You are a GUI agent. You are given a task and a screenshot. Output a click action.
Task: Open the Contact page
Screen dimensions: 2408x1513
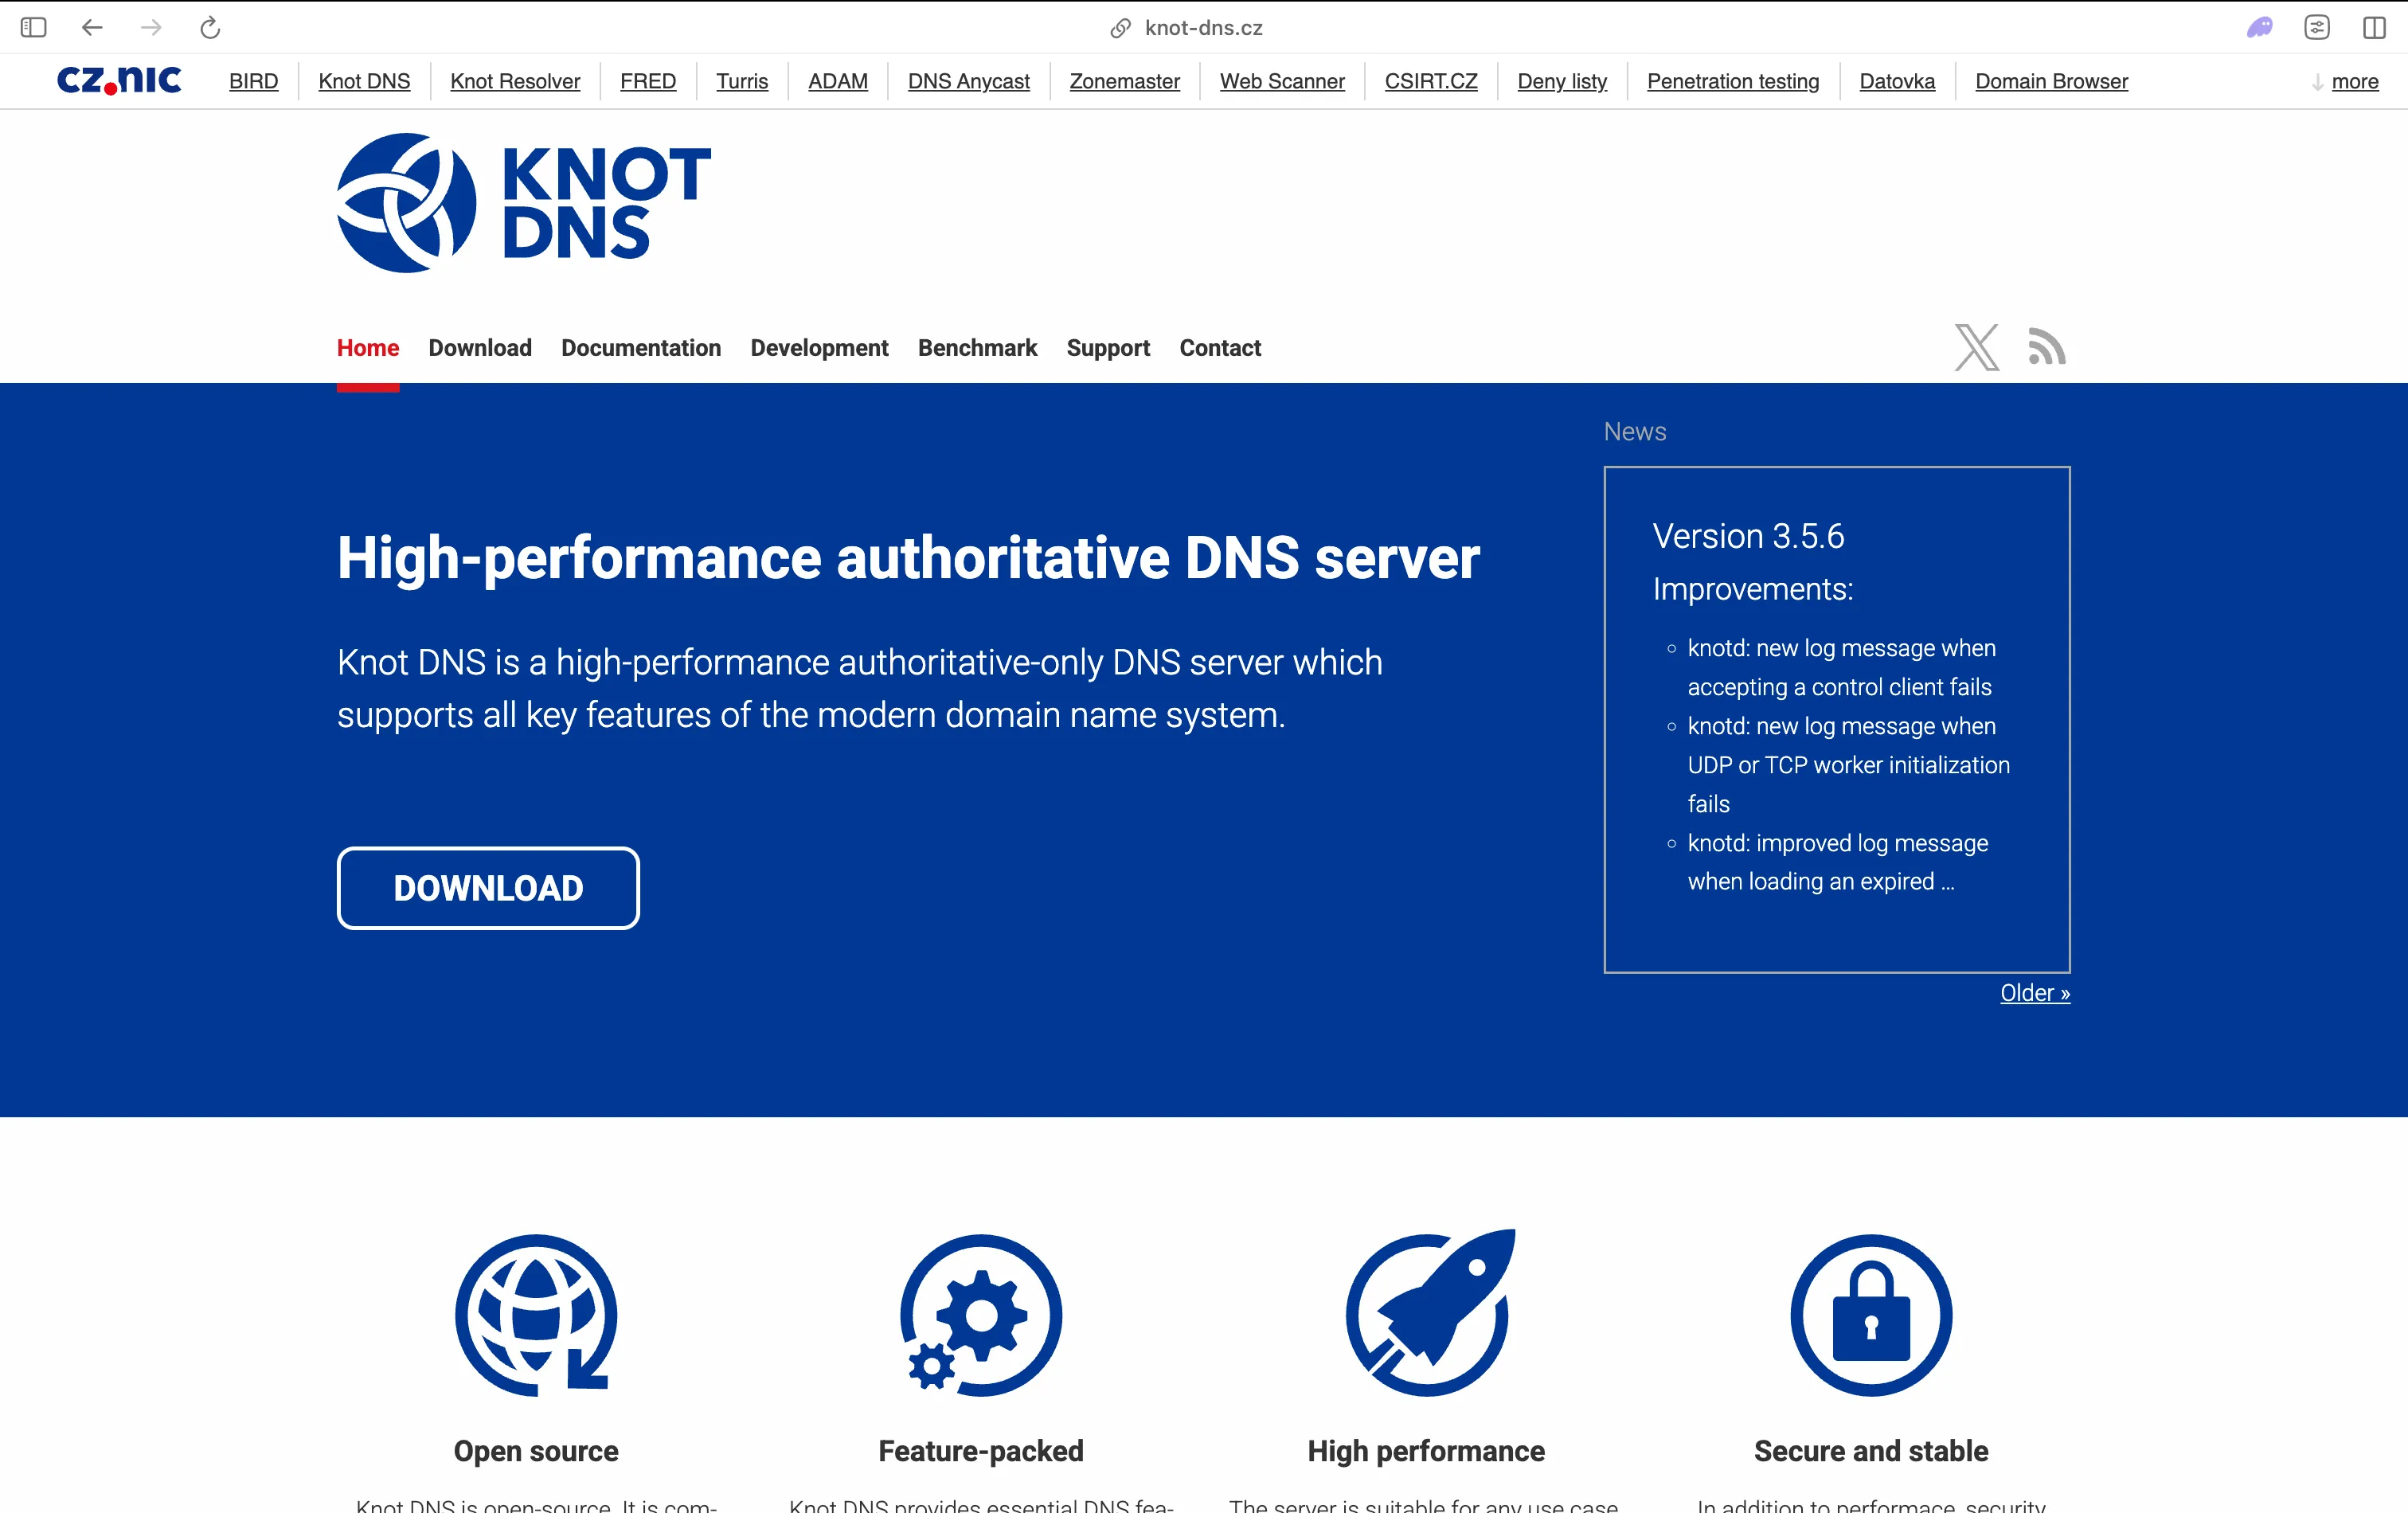(1220, 348)
